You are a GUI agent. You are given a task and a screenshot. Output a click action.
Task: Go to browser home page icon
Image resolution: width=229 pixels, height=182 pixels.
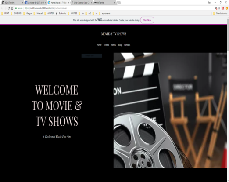pos(12,8)
